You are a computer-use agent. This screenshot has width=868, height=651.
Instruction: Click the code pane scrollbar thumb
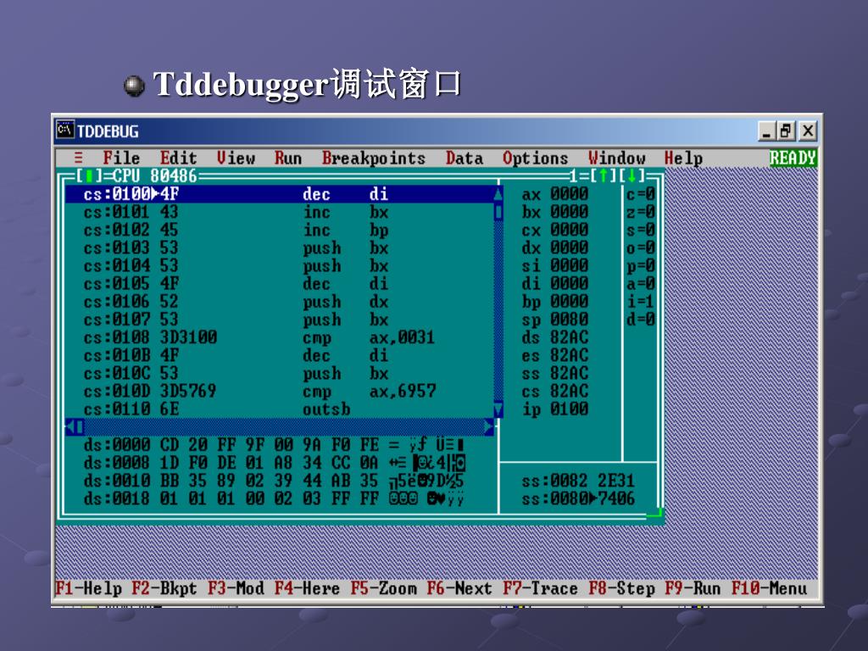coord(498,212)
